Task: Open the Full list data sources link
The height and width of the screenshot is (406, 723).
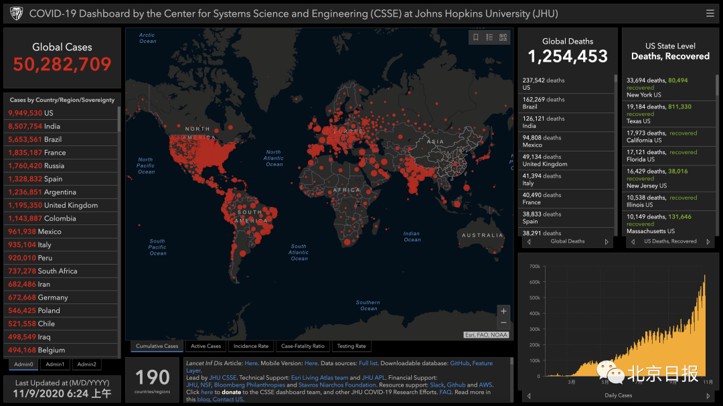Action: coord(368,363)
